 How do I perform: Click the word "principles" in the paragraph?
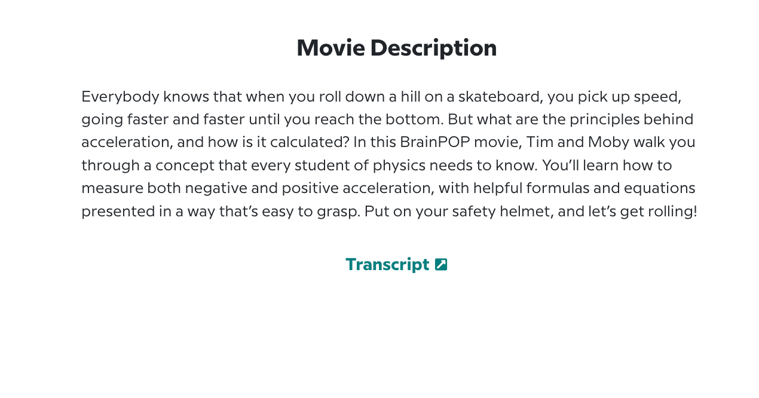coord(604,120)
